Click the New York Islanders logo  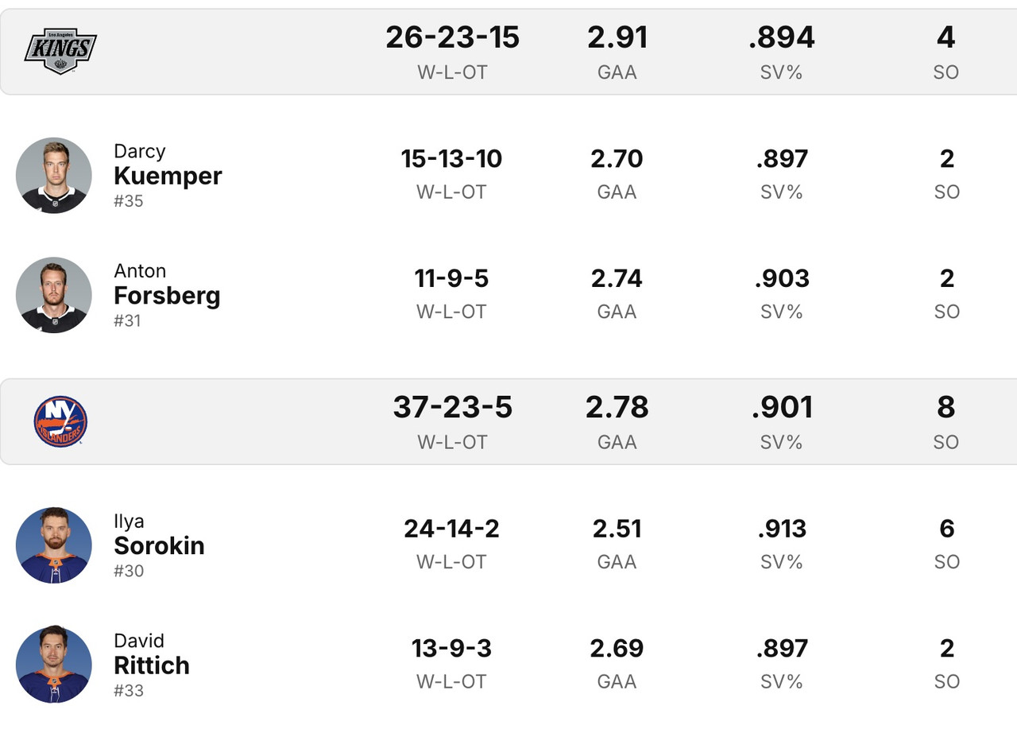60,421
